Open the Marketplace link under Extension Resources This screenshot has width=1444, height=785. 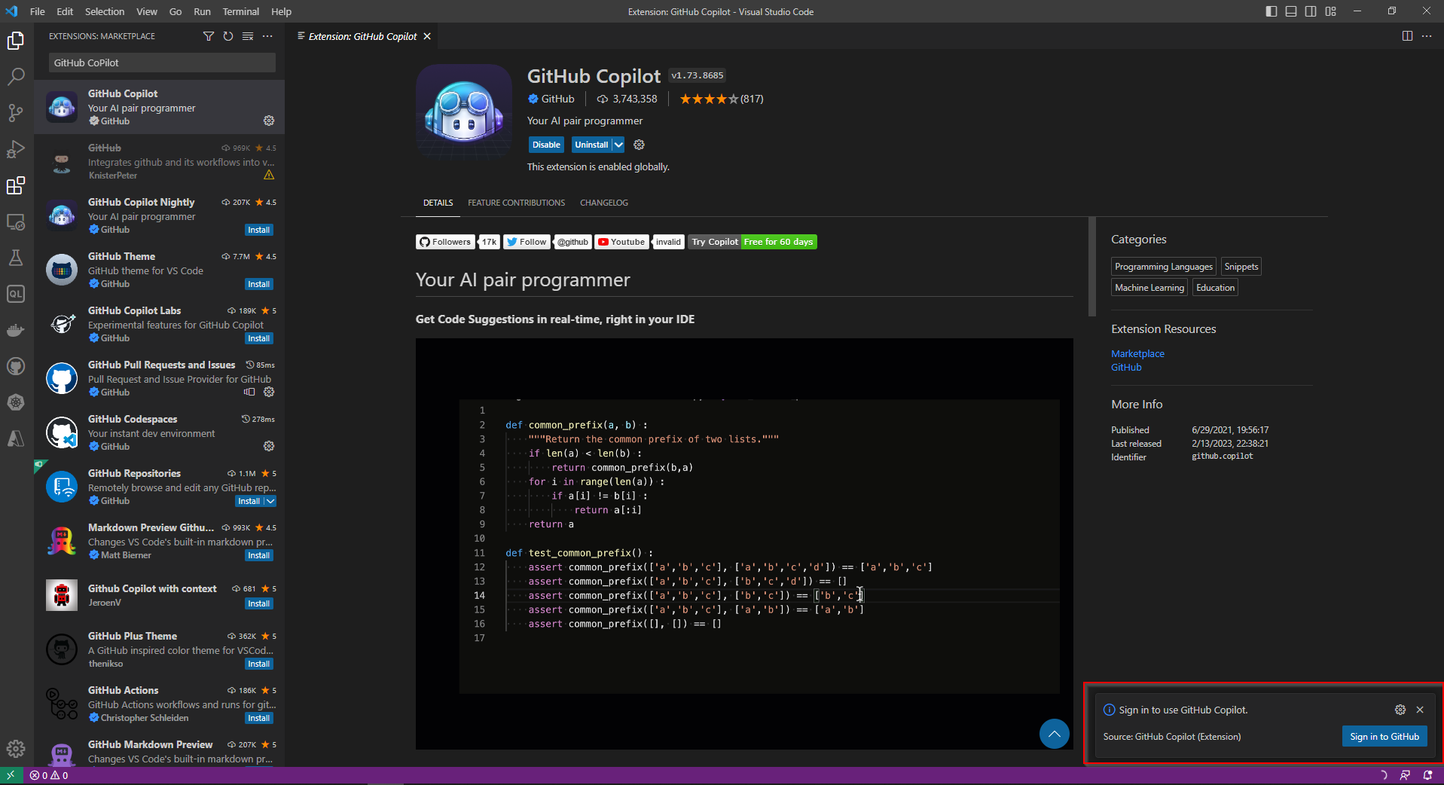1137,353
